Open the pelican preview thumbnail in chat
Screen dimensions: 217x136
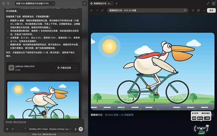tap(43, 100)
